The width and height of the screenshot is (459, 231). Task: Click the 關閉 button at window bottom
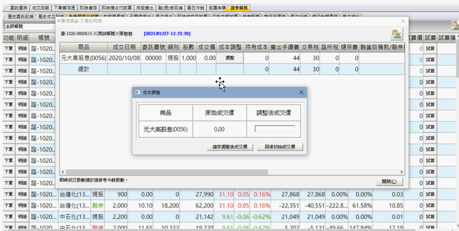(x=389, y=181)
